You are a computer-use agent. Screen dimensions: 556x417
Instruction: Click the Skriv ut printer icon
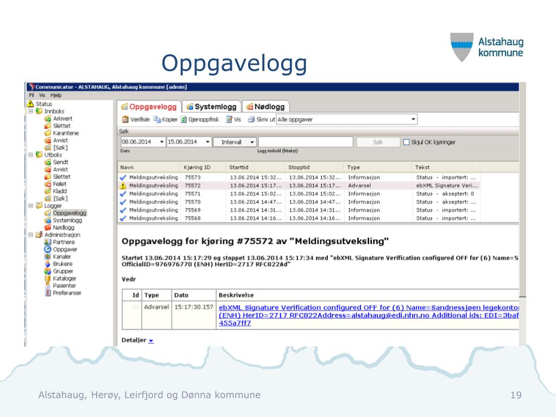[x=251, y=119]
